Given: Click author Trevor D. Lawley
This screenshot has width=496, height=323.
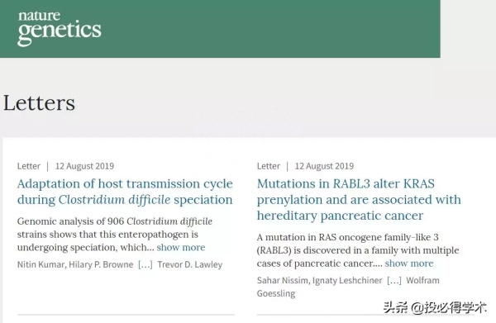Looking at the screenshot, I should pyautogui.click(x=190, y=264).
